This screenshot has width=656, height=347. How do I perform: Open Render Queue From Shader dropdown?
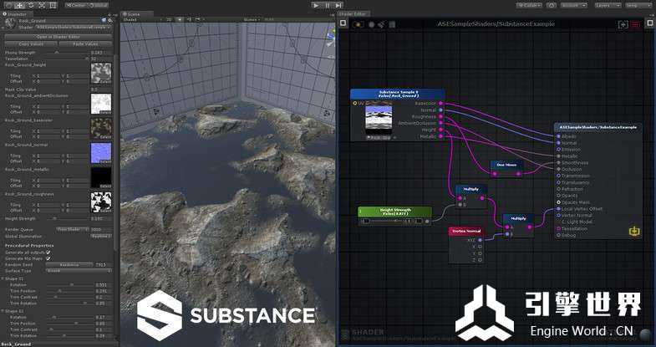pos(73,229)
